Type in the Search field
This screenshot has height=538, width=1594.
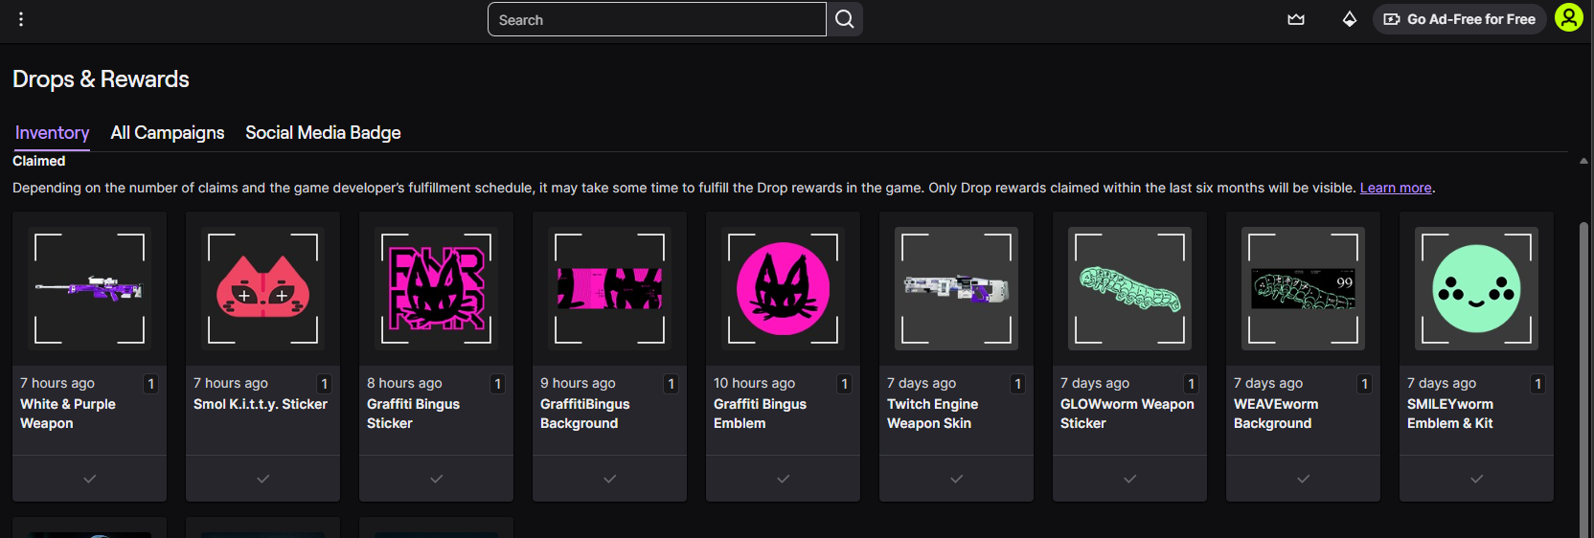(x=656, y=19)
